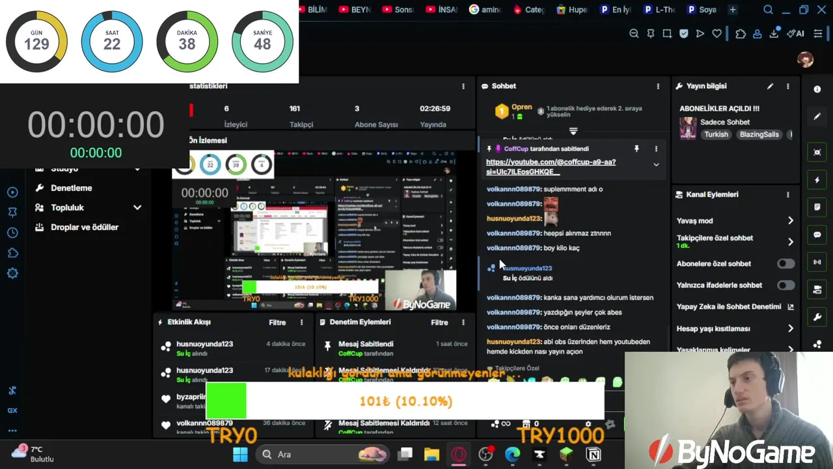This screenshot has height=469, width=833.
Task: Click Opren top gifter entry
Action: click(x=513, y=111)
